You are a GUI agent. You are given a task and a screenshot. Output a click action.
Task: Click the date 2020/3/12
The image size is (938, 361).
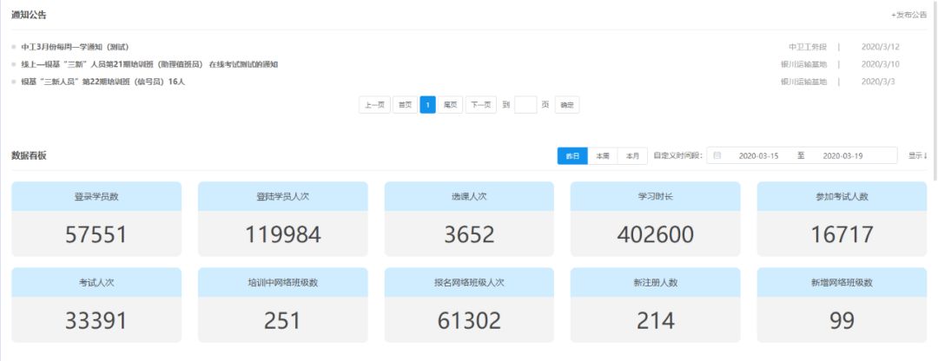881,47
